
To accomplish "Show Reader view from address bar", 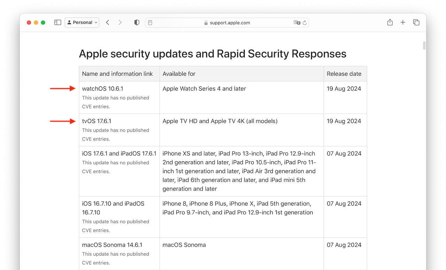I will pyautogui.click(x=150, y=23).
